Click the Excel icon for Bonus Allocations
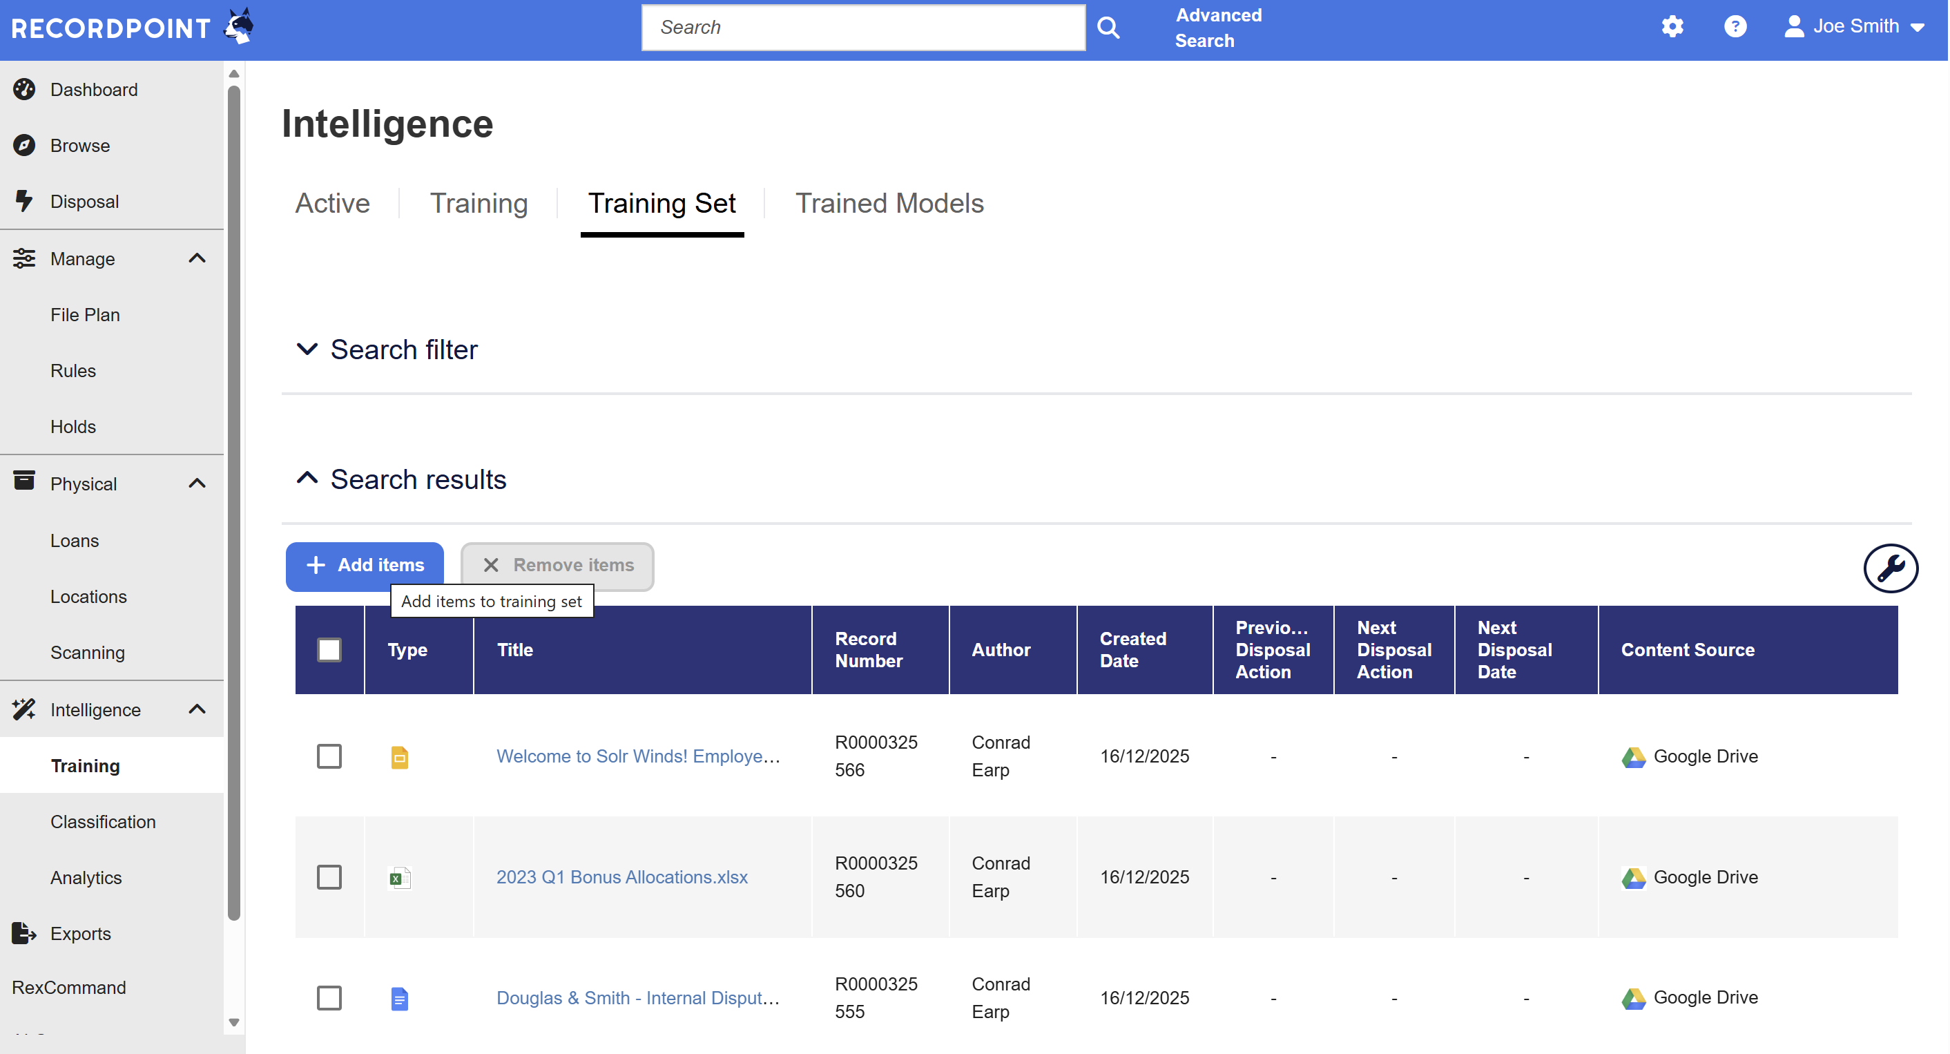The width and height of the screenshot is (1950, 1054). tap(399, 878)
